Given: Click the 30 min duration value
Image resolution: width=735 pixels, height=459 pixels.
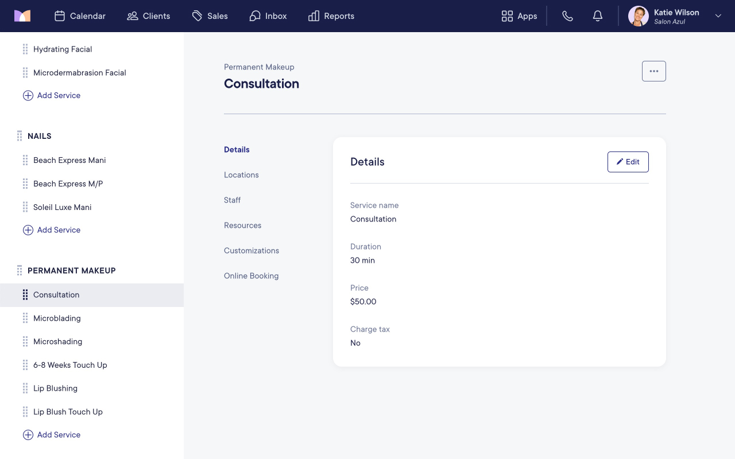Looking at the screenshot, I should tap(362, 260).
